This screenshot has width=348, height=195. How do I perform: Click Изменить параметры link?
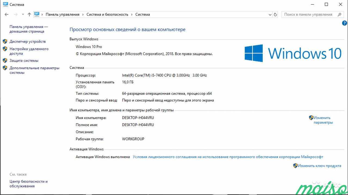[323, 120]
